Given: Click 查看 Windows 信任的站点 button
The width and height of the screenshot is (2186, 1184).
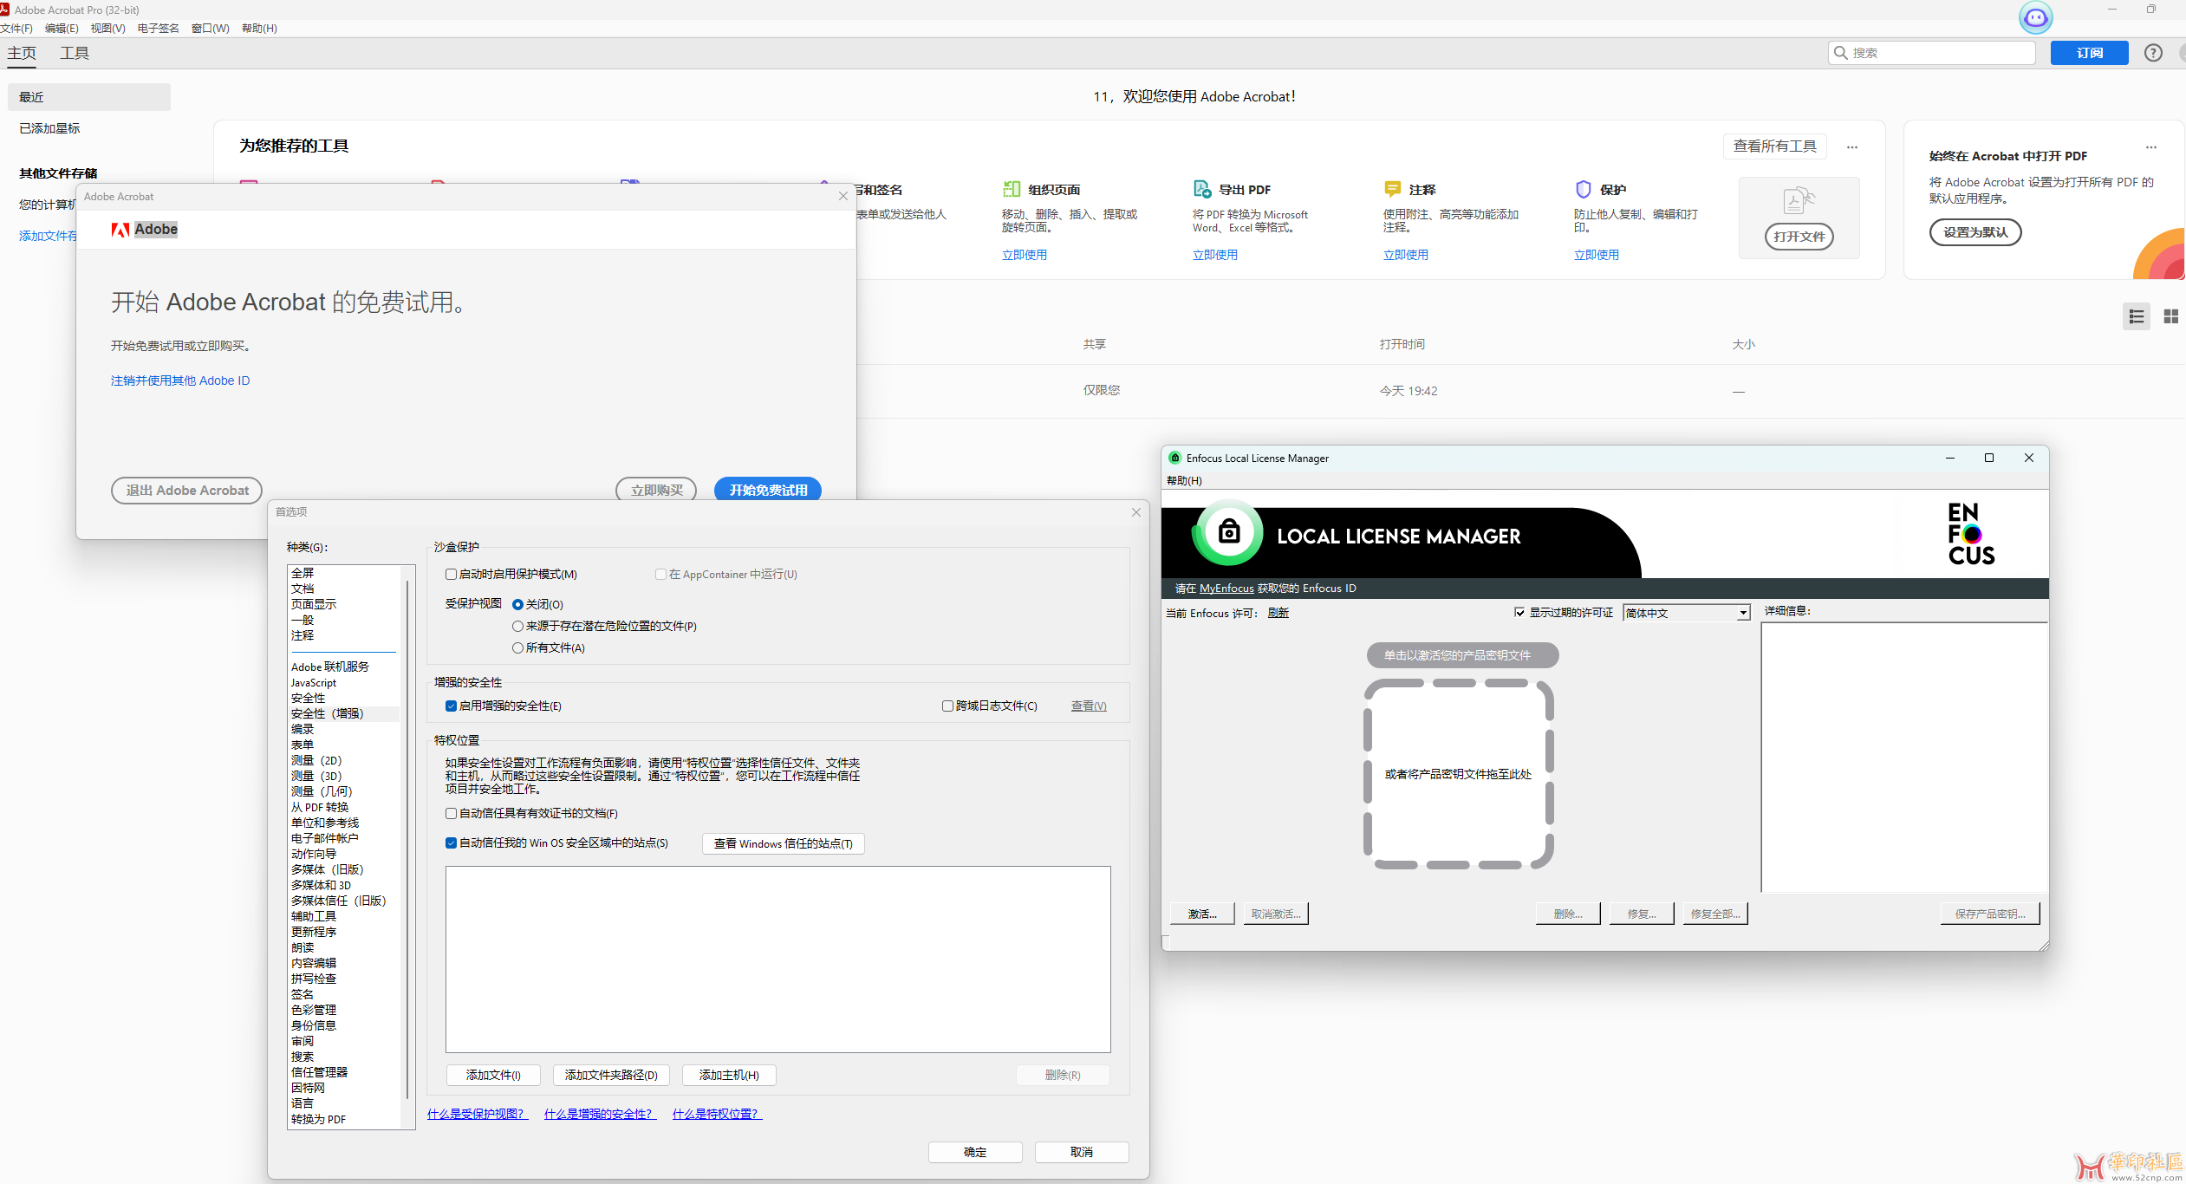Looking at the screenshot, I should (x=784, y=843).
